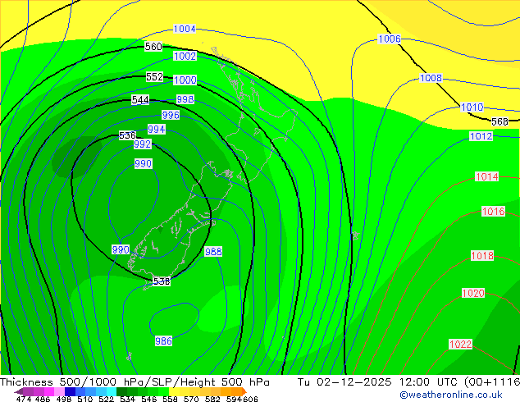Select the orange 594 legend swatch
The width and height of the screenshot is (520, 402).
(x=231, y=391)
